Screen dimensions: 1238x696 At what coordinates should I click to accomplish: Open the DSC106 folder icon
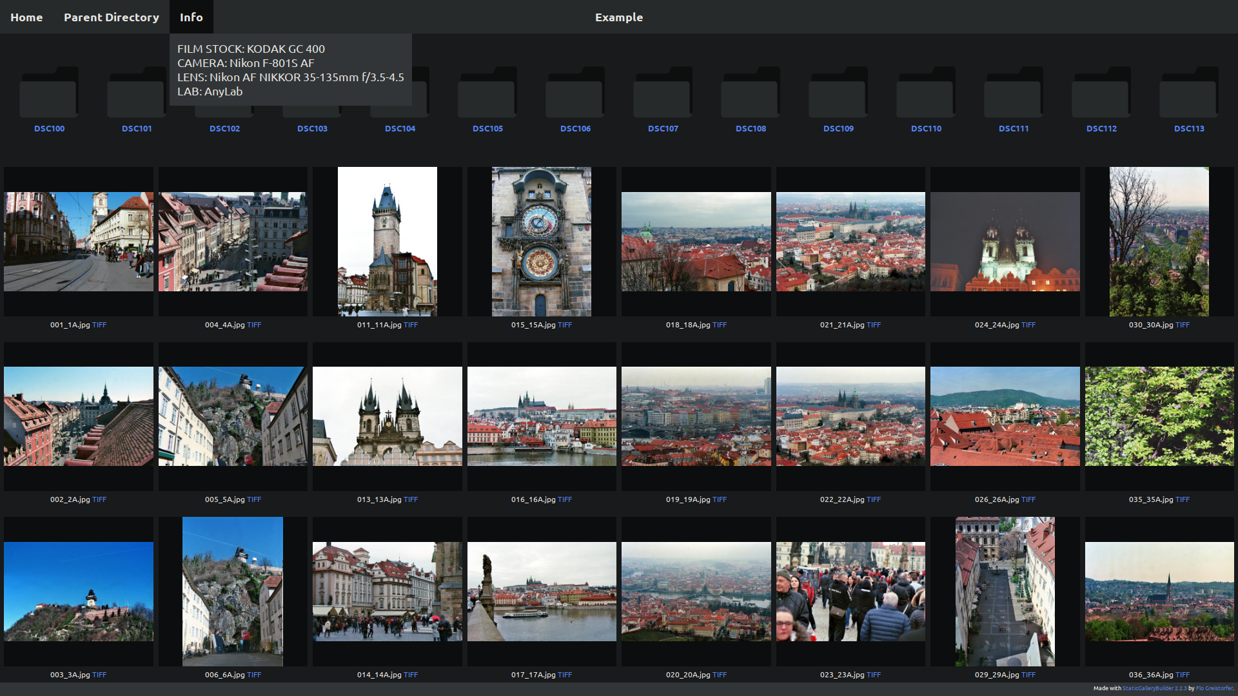[x=575, y=93]
